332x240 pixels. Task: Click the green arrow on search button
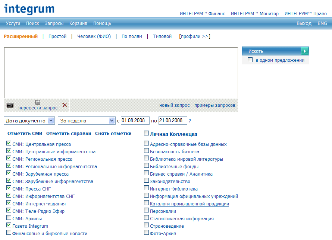305,51
